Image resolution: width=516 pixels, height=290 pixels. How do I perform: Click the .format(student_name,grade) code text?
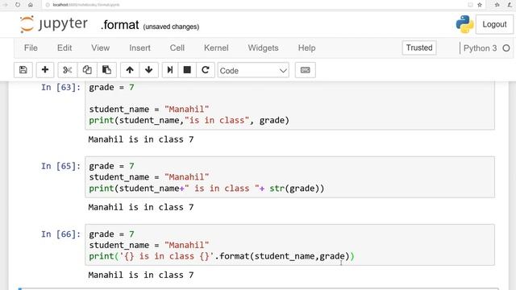point(282,256)
